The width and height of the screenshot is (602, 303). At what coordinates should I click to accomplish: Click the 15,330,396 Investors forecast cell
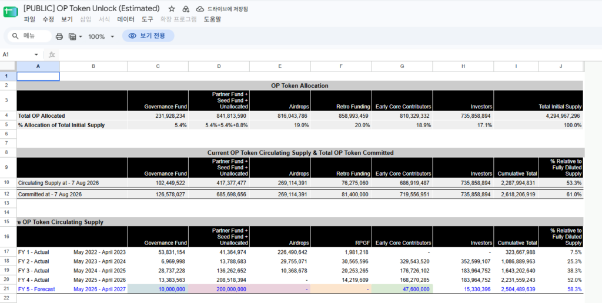pyautogui.click(x=463, y=290)
